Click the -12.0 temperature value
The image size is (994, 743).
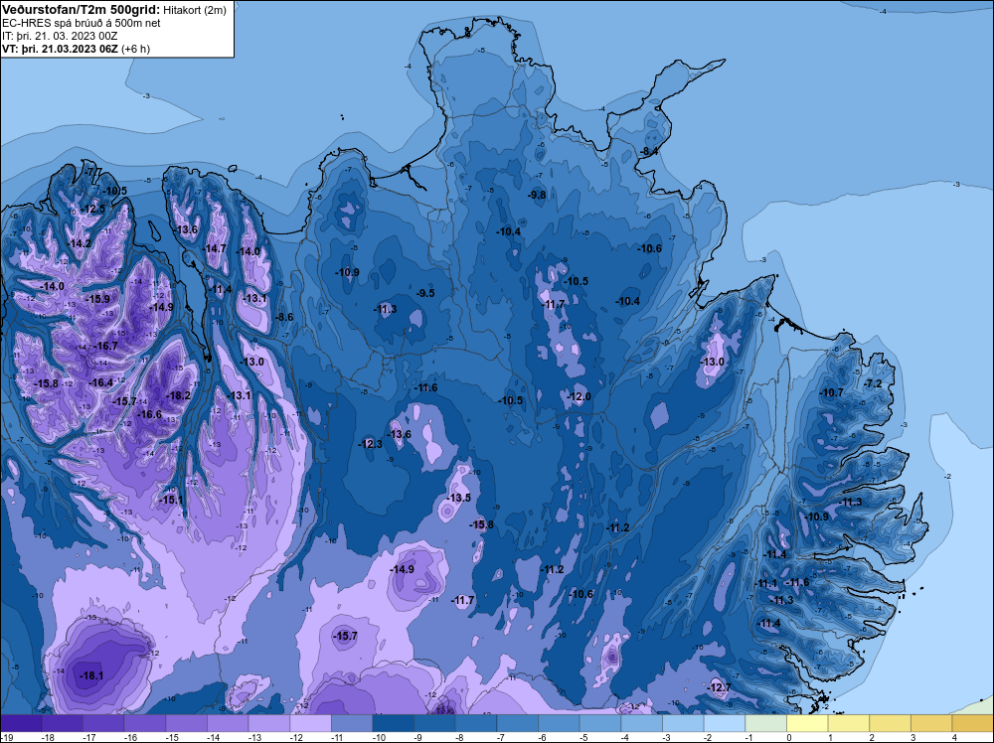coord(579,396)
